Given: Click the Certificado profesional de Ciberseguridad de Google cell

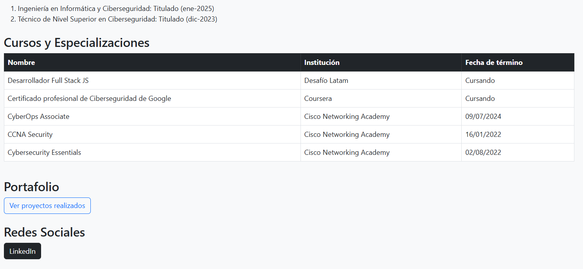Looking at the screenshot, I should click(89, 99).
